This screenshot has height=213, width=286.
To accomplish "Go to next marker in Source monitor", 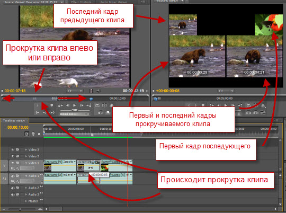I will click(x=89, y=105).
